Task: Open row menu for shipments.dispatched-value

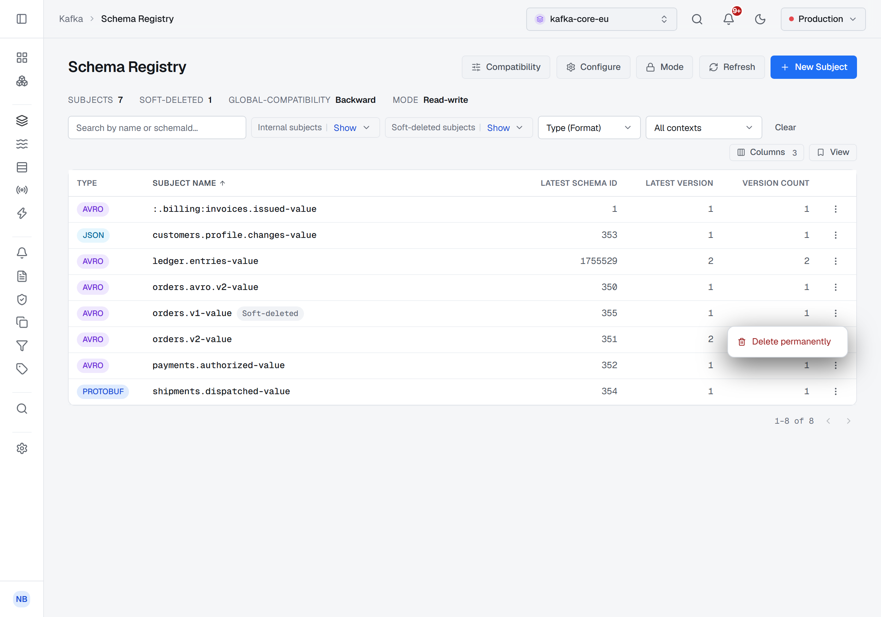Action: click(x=835, y=391)
